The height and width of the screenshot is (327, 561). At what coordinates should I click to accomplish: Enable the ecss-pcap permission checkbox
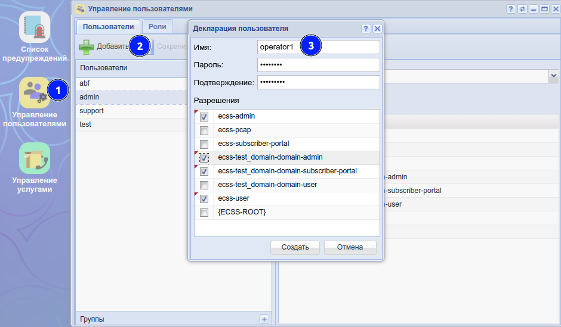tap(204, 130)
